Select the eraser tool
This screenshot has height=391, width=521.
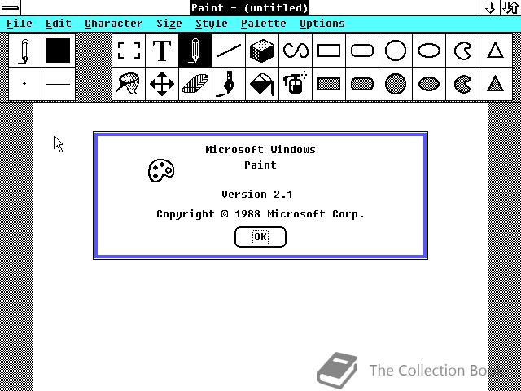[195, 84]
